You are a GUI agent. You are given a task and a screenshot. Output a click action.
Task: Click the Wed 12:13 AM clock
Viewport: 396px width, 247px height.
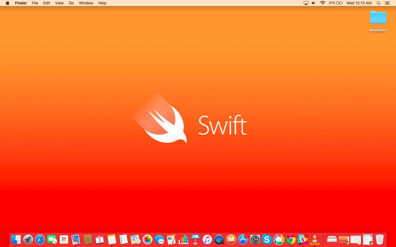click(359, 3)
